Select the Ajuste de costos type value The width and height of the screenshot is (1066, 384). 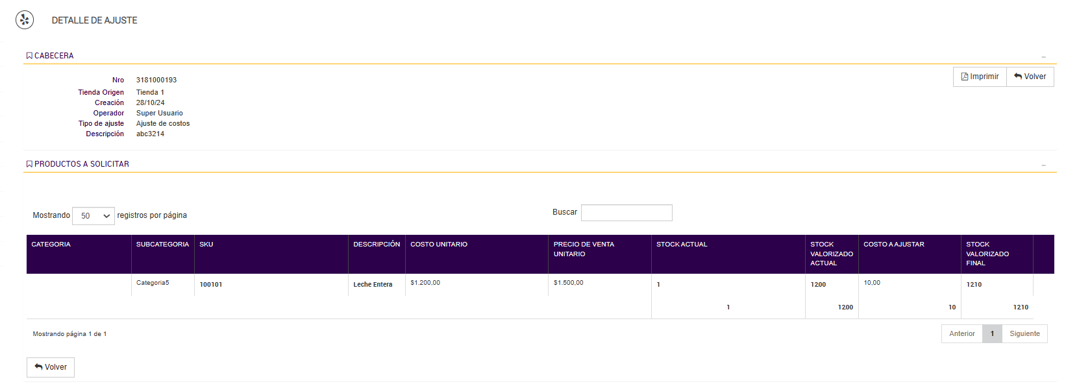(x=163, y=124)
